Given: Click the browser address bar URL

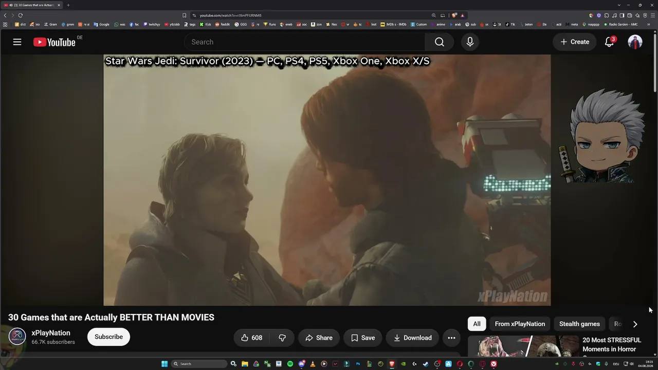Looking at the screenshot, I should coord(230,15).
